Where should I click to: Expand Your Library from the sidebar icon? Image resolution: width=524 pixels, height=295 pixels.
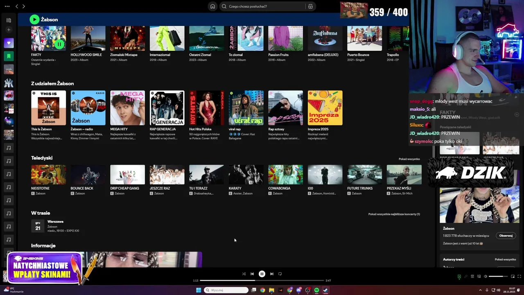(9, 20)
